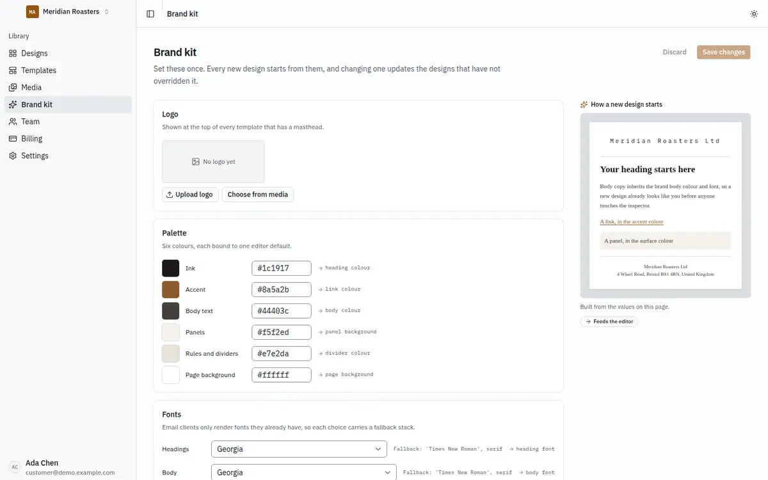Click the Designs grid icon
The height and width of the screenshot is (480, 768).
[x=13, y=53]
